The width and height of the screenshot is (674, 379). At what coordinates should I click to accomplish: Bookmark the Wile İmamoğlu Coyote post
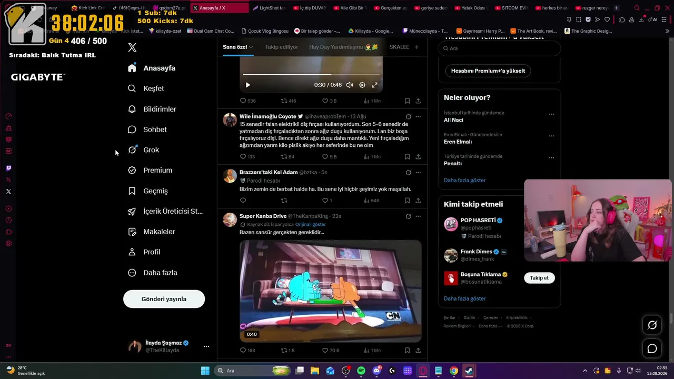(407, 156)
